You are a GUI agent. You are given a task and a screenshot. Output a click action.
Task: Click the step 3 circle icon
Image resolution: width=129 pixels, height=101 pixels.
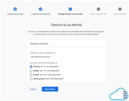70,9
